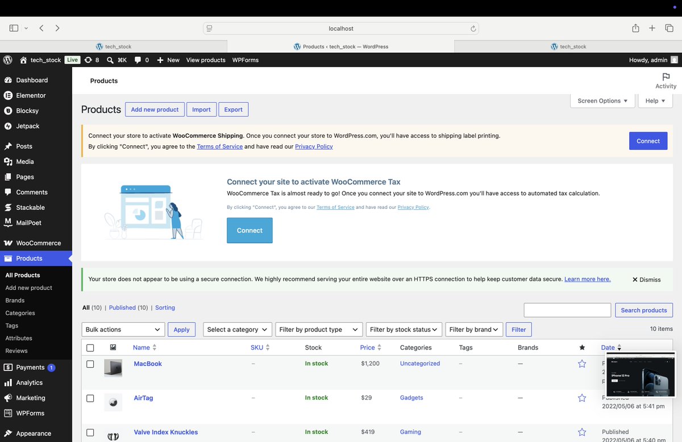Click the Safari sidebar toggle icon
Image resolution: width=682 pixels, height=442 pixels.
pos(14,28)
